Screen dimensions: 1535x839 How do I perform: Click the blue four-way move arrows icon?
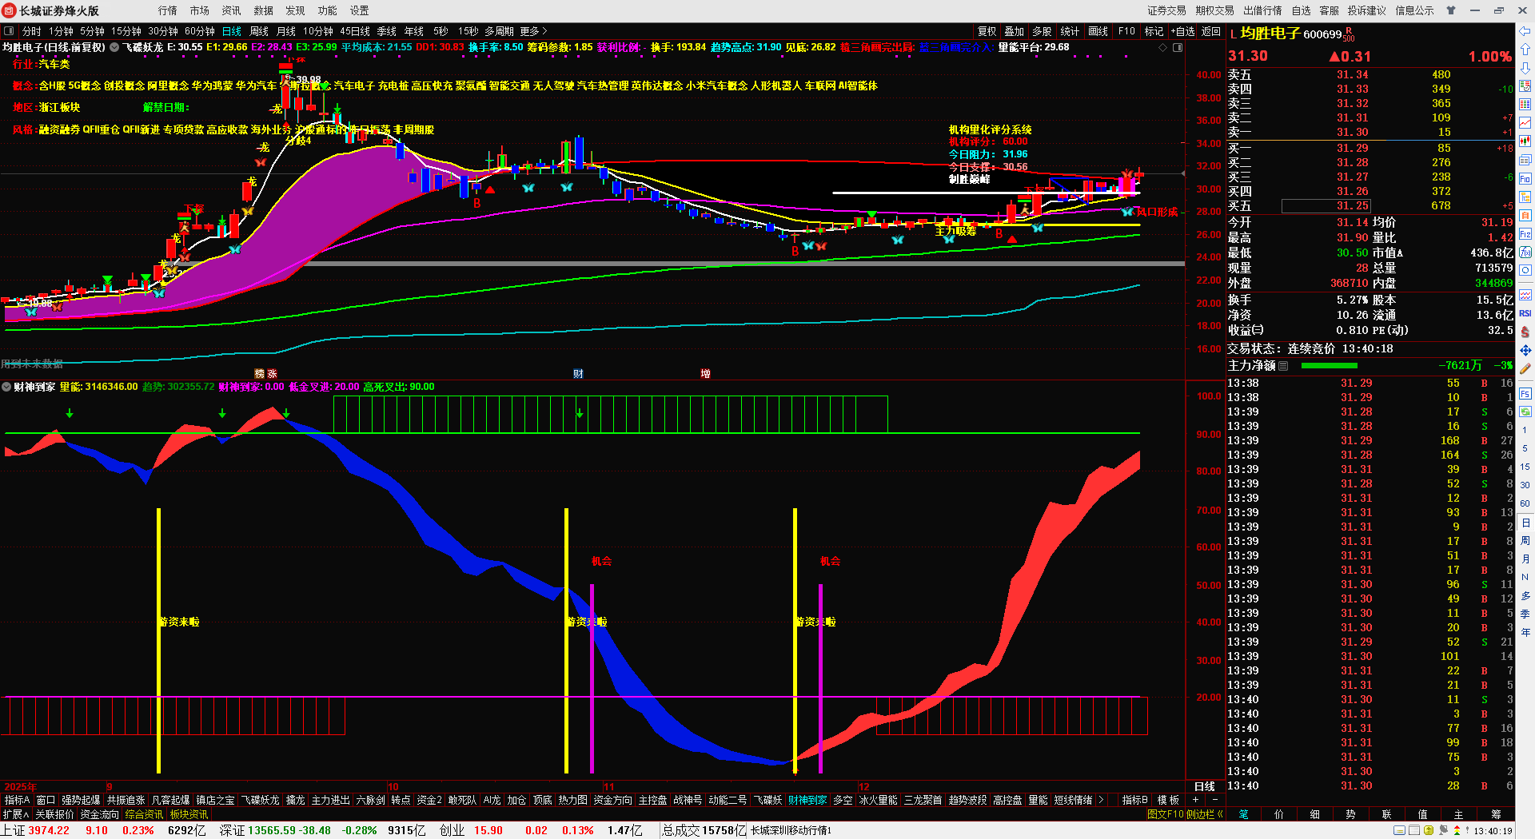[x=1525, y=351]
